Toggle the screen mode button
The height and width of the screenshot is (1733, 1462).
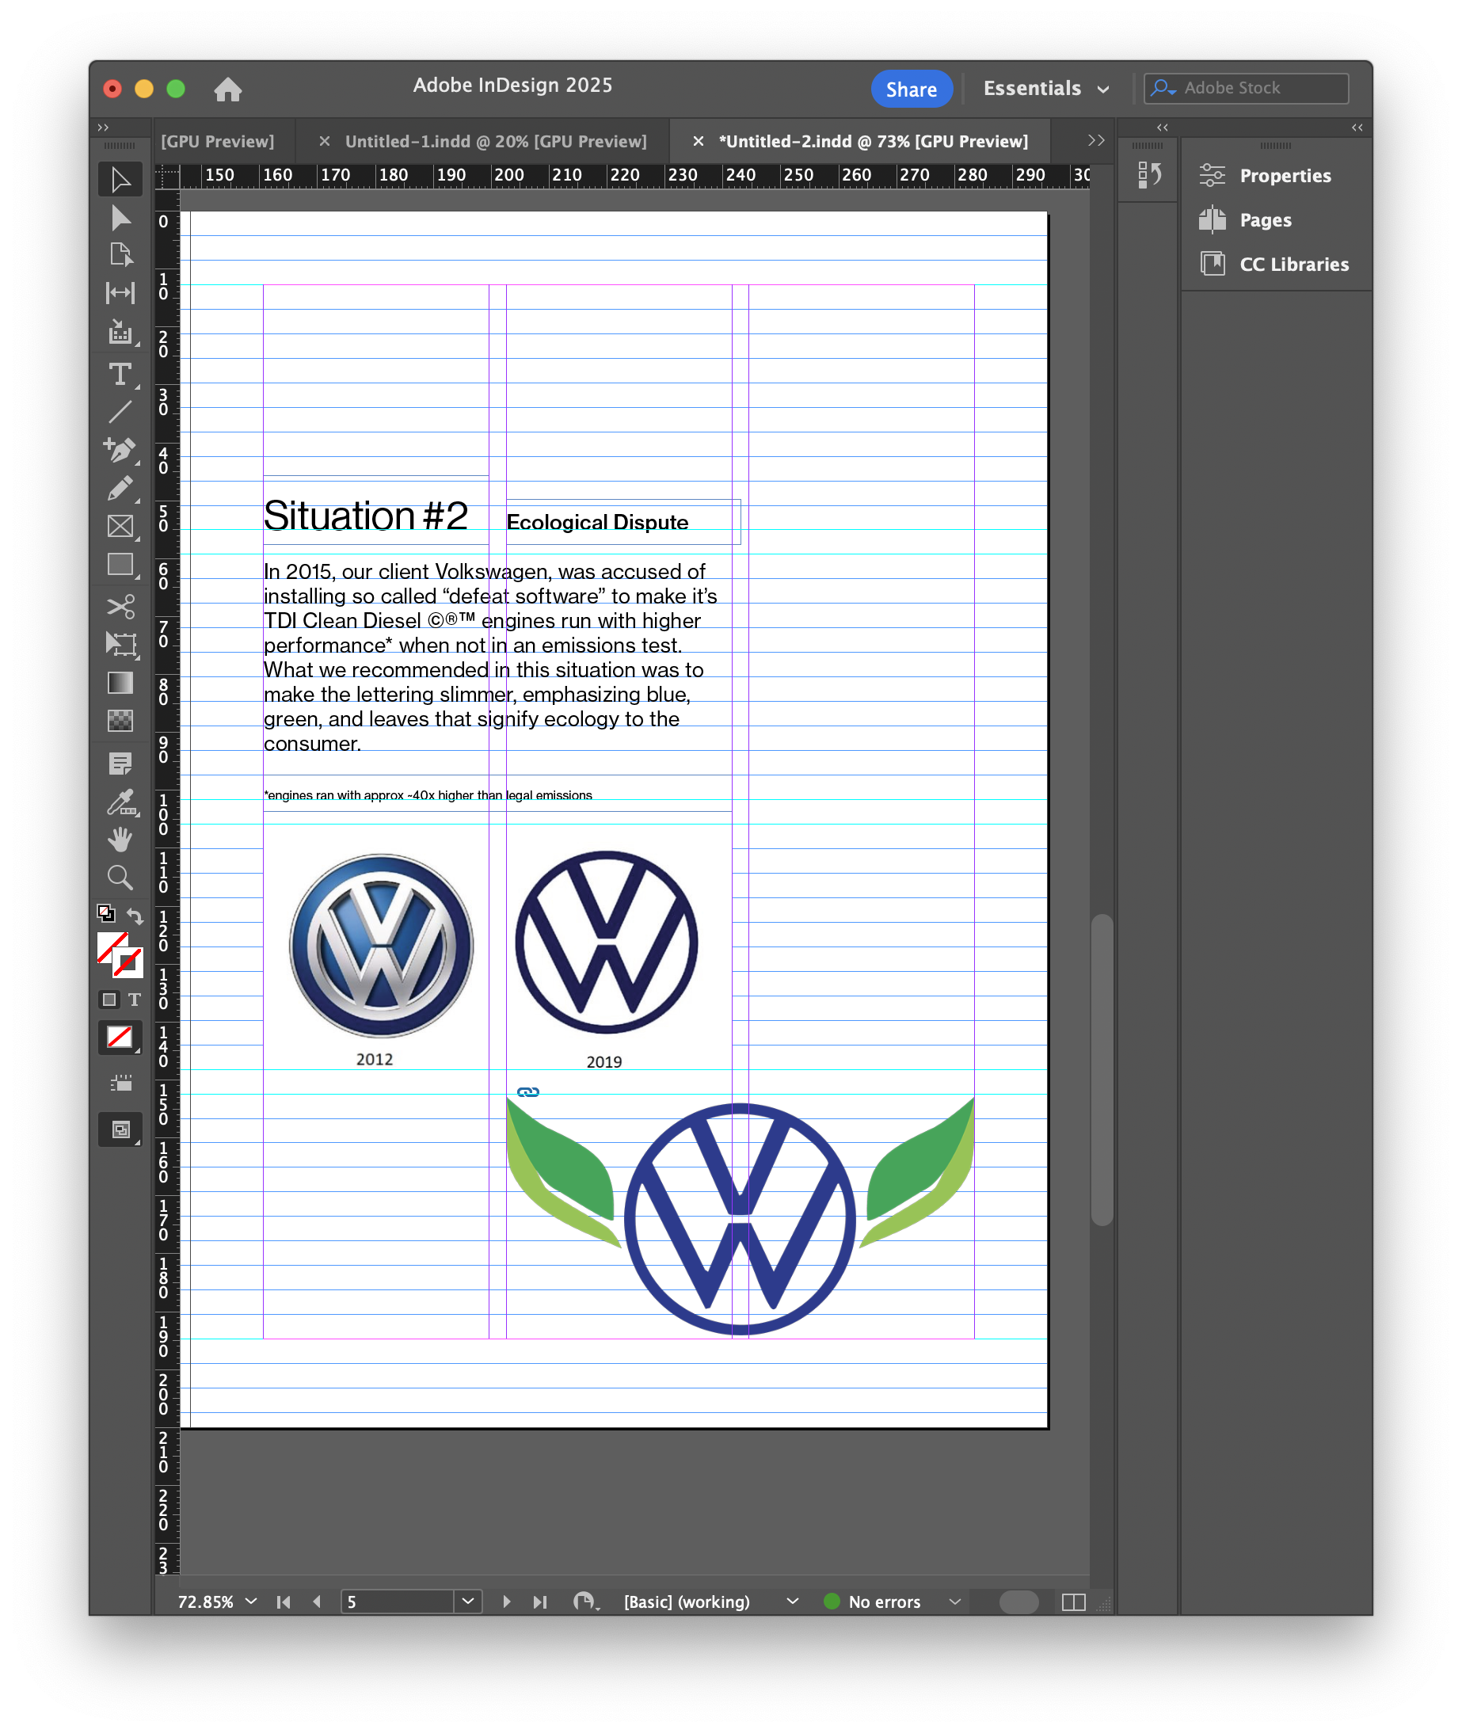tap(120, 1129)
